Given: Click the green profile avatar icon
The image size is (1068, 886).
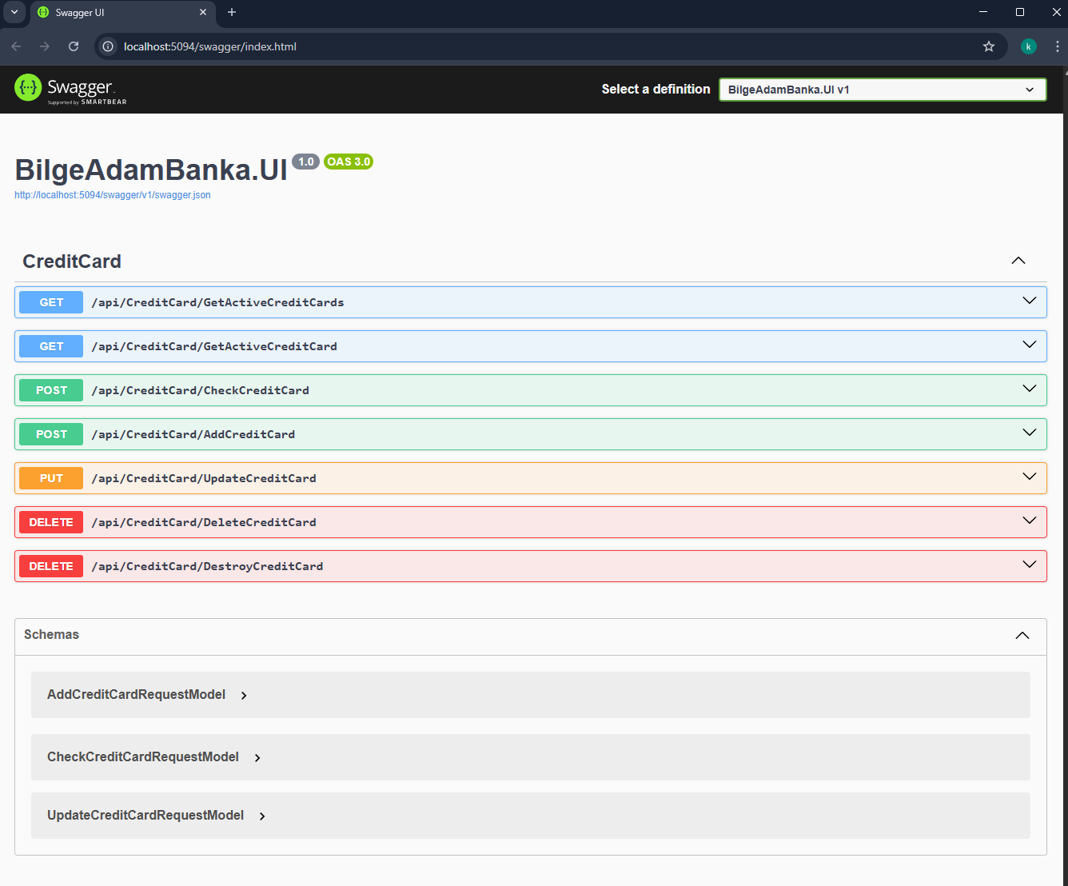Looking at the screenshot, I should pyautogui.click(x=1029, y=46).
